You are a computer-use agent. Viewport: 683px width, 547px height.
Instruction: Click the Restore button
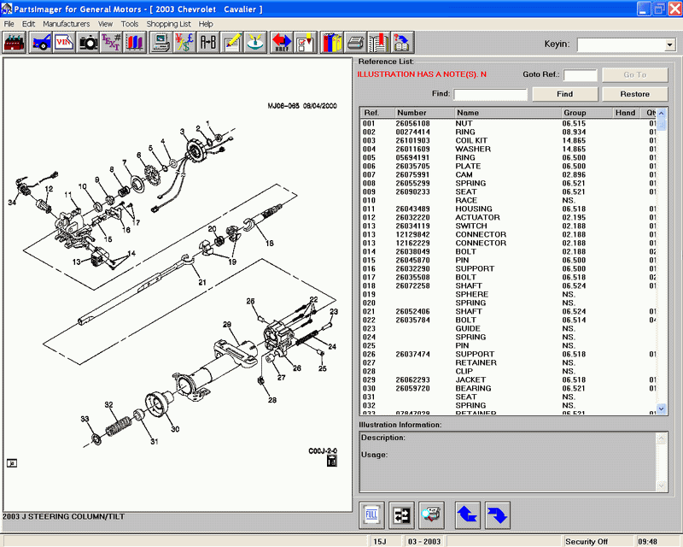tap(634, 94)
